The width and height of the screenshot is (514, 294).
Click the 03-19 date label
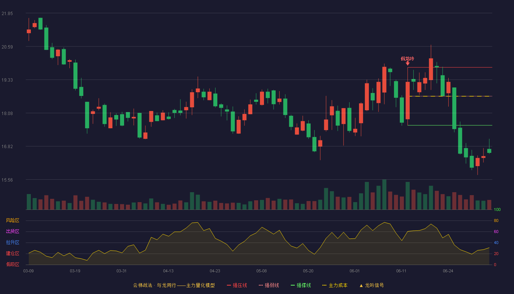coord(75,271)
